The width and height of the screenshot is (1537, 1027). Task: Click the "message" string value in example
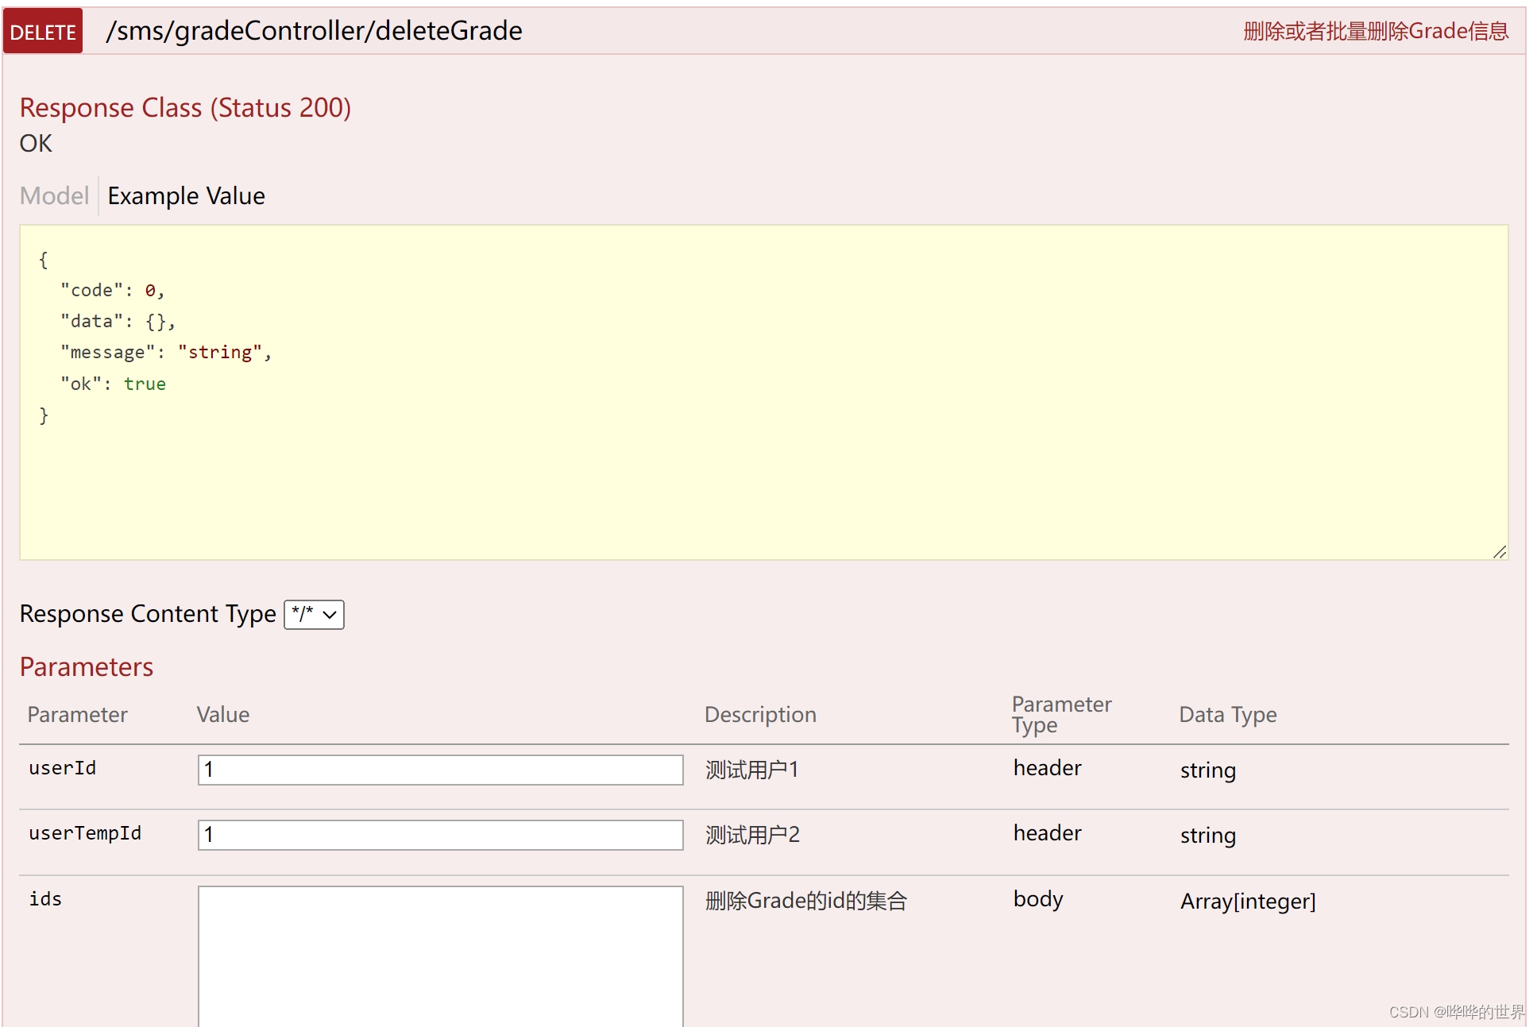(x=220, y=352)
